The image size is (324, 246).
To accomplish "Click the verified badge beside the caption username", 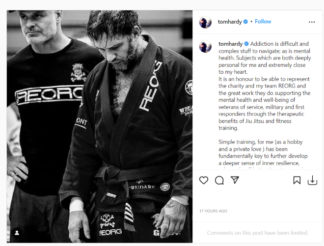I will [x=246, y=44].
